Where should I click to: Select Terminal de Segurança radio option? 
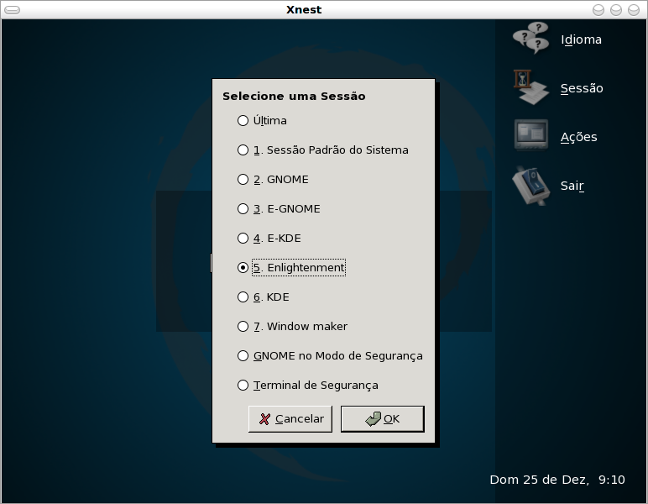point(307,385)
